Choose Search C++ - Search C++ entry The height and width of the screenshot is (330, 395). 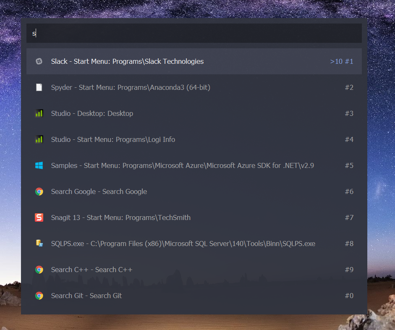(x=194, y=270)
